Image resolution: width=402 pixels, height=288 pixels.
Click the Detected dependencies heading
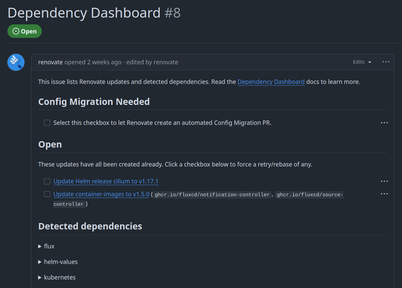tap(90, 226)
